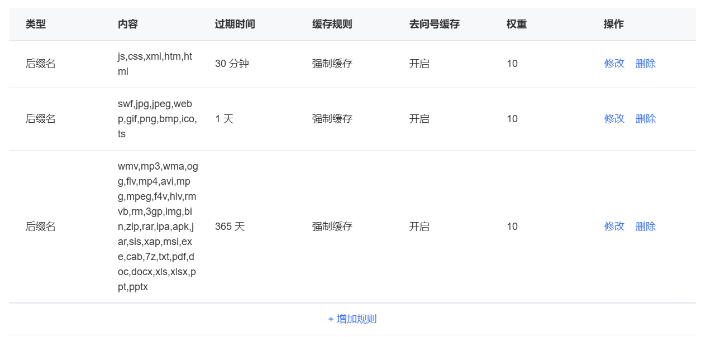
Task: Click 删除 for the swf,jpg,jpeg rule
Action: (x=646, y=119)
